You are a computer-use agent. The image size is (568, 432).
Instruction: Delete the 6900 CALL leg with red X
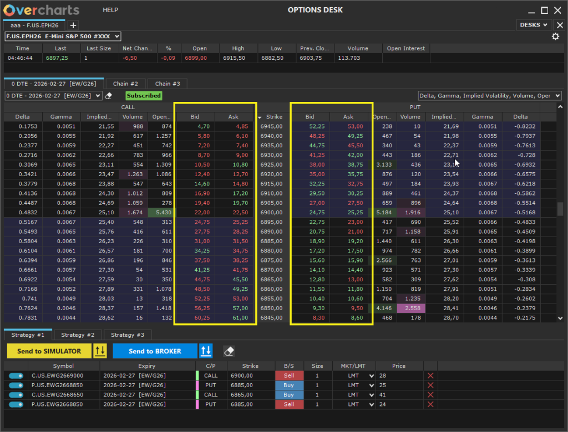pos(430,376)
